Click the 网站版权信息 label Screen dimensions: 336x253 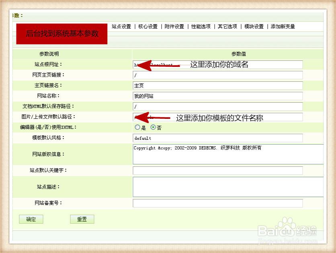(x=48, y=154)
